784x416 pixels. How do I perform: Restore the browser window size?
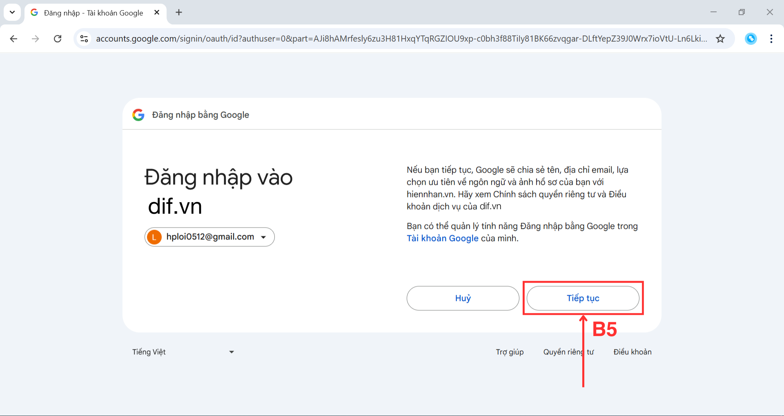click(742, 12)
